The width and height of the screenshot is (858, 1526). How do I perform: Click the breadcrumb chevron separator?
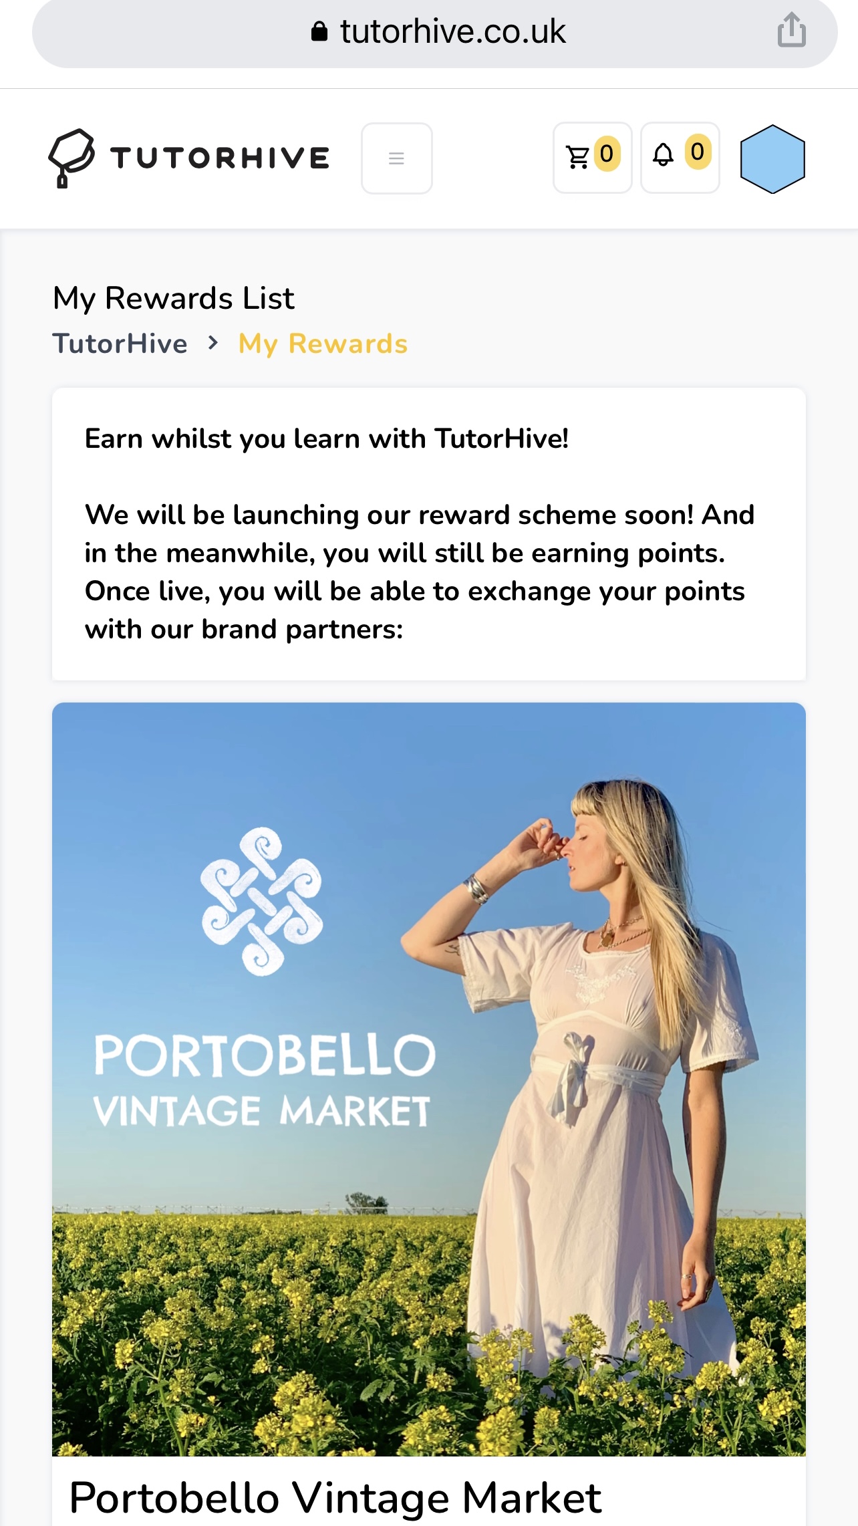point(213,343)
